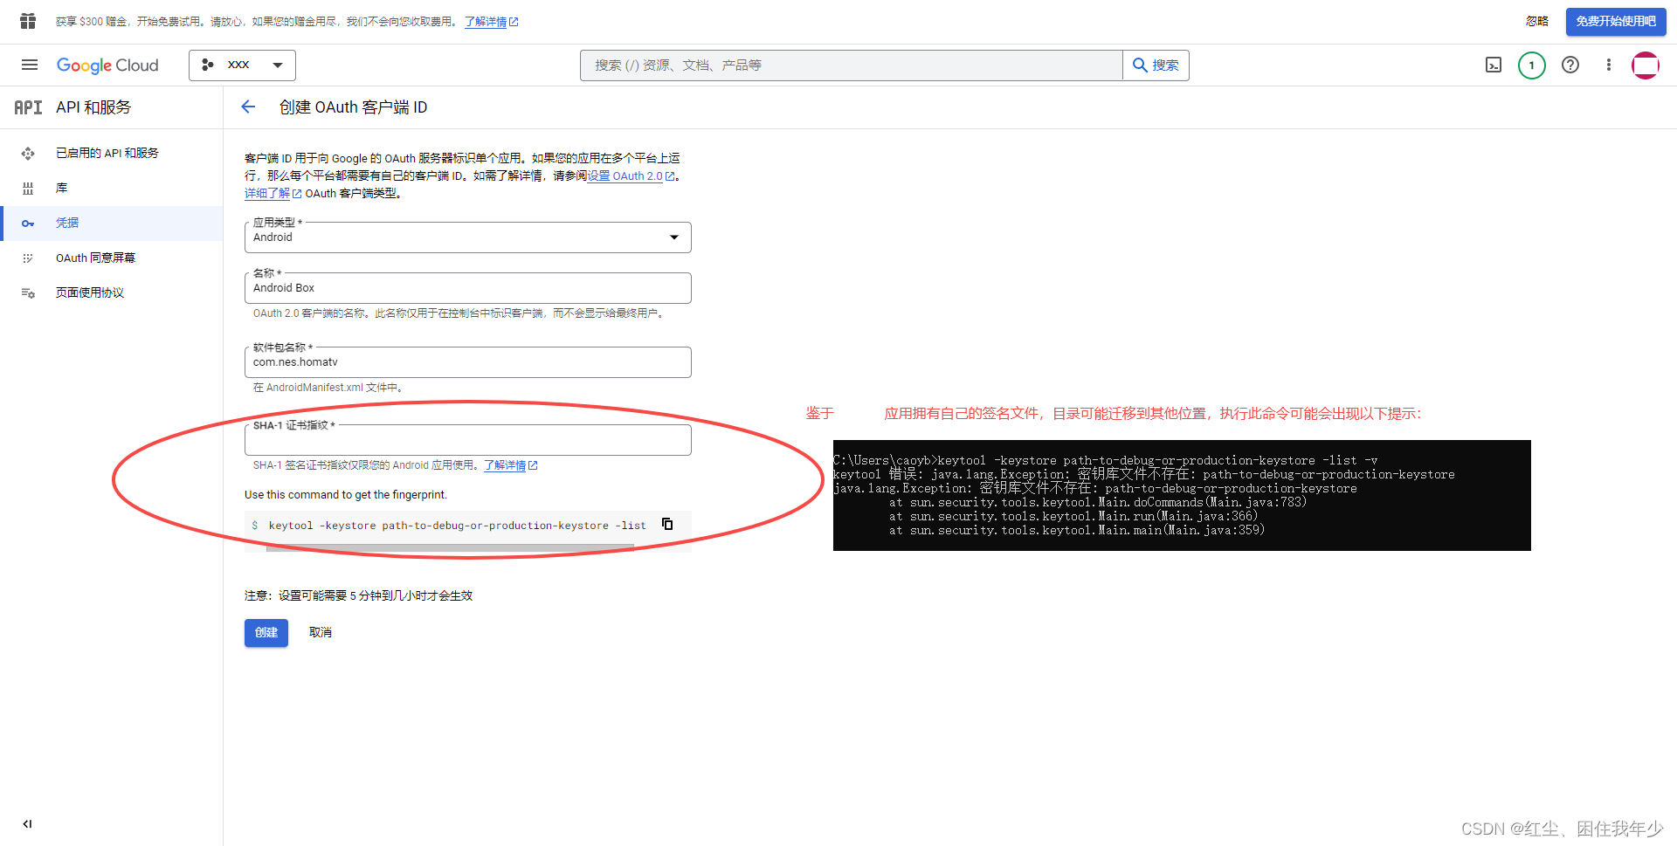Click the OAuth consent screen dots icon
This screenshot has width=1677, height=846.
(x=28, y=258)
